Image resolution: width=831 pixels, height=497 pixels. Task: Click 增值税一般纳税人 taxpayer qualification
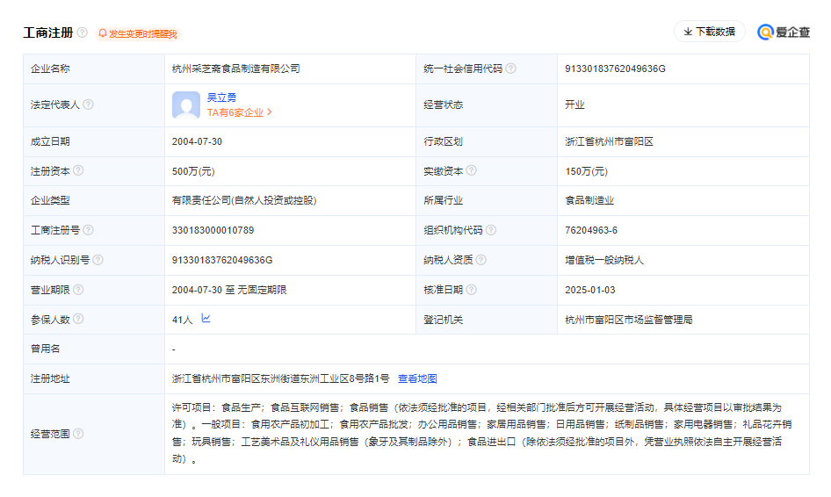click(x=604, y=260)
